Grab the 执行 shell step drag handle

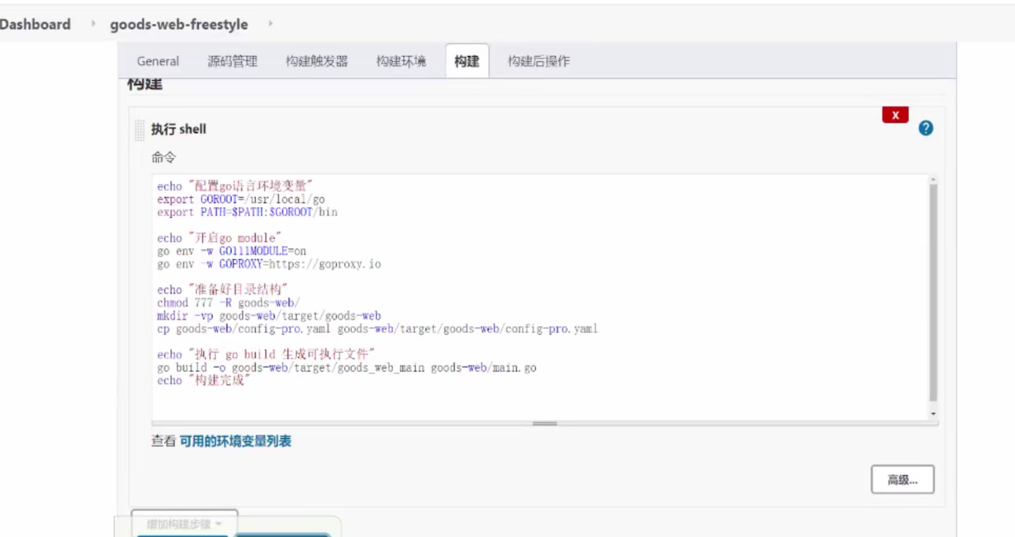pos(139,130)
